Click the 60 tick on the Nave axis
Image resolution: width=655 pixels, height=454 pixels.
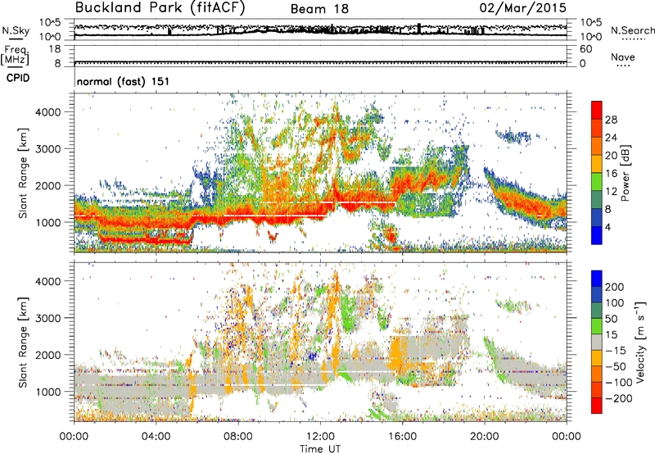pos(585,49)
